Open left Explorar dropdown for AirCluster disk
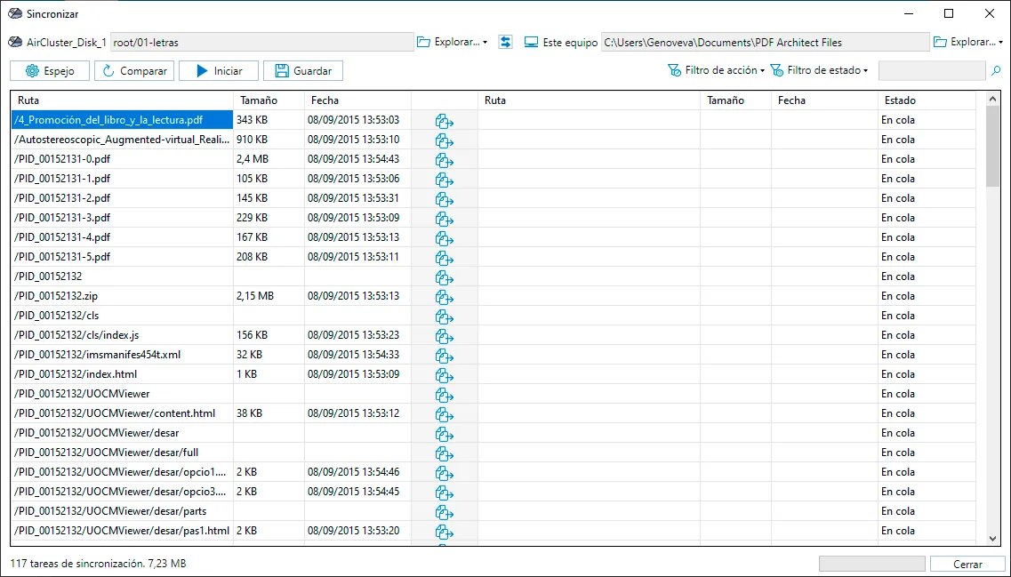Viewport: 1011px width, 577px height. [x=452, y=43]
